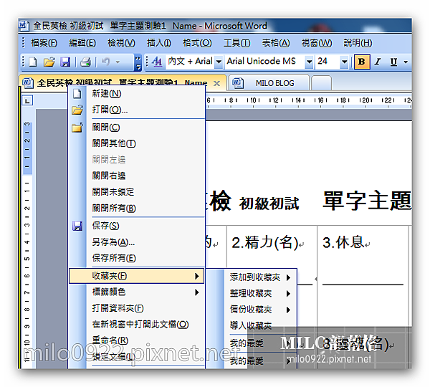Open the font size 24 dropdown
Screen dimensions: 430x387
344,62
